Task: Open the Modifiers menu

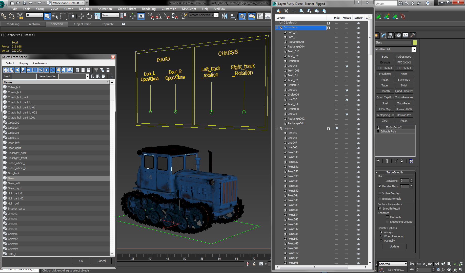Action: tap(85, 9)
